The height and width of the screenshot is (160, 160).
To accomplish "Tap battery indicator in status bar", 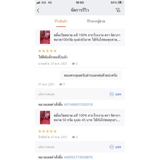I will (120, 2).
